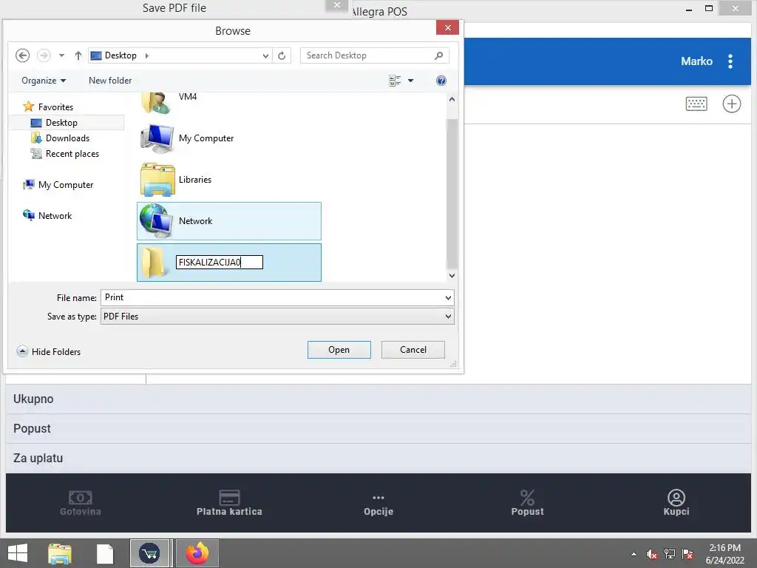The width and height of the screenshot is (757, 568).
Task: Go back using the Browse dialog back arrow
Action: click(22, 55)
